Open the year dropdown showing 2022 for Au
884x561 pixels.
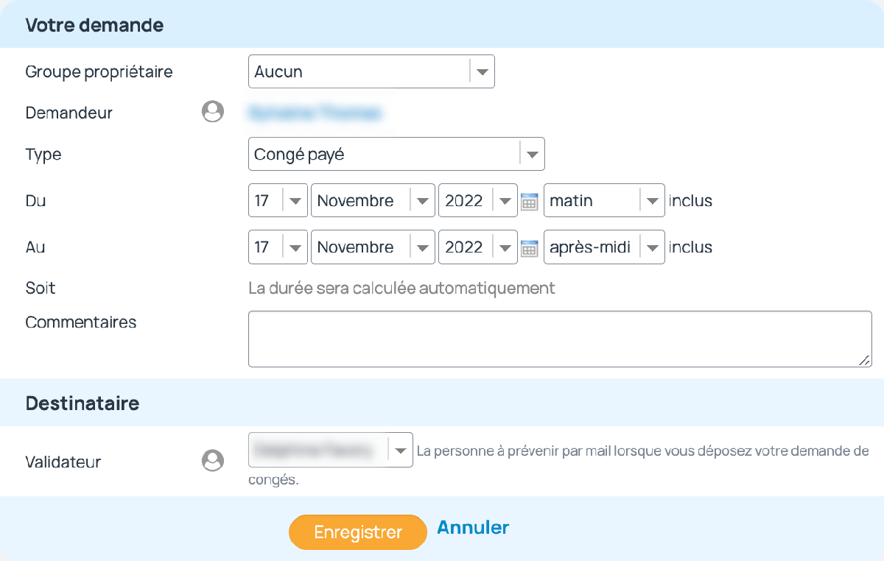[x=505, y=247]
